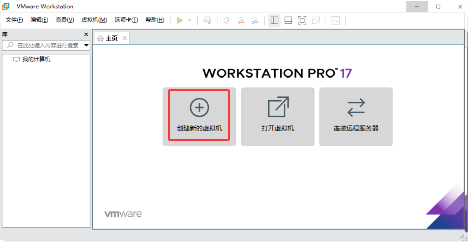Click the library search input field

click(46, 45)
